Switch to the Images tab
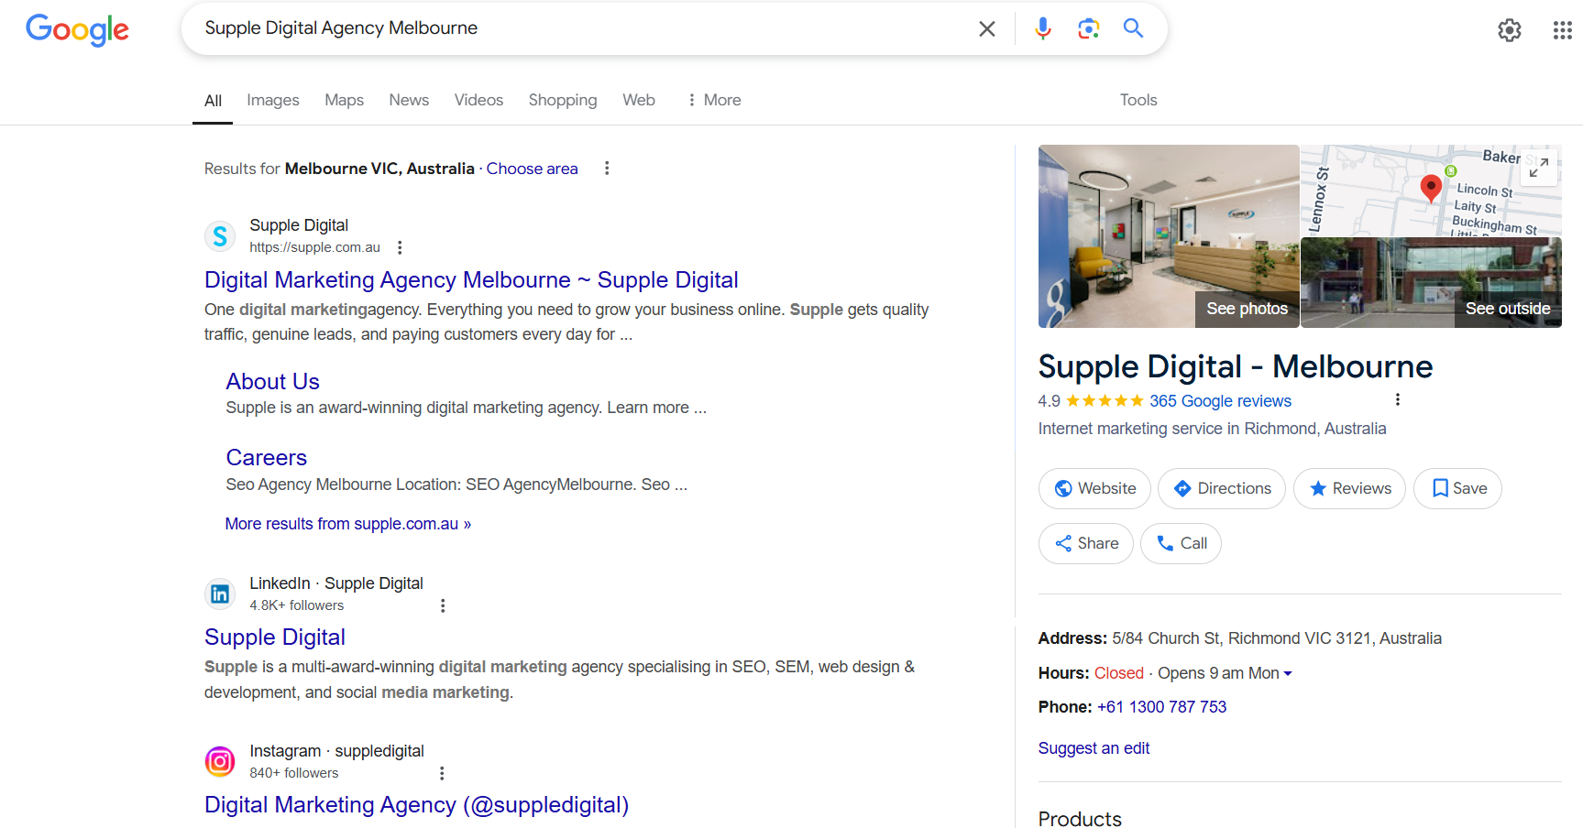 coord(273,100)
